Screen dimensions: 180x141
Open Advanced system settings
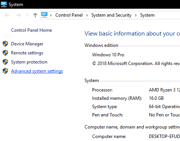point(37,71)
